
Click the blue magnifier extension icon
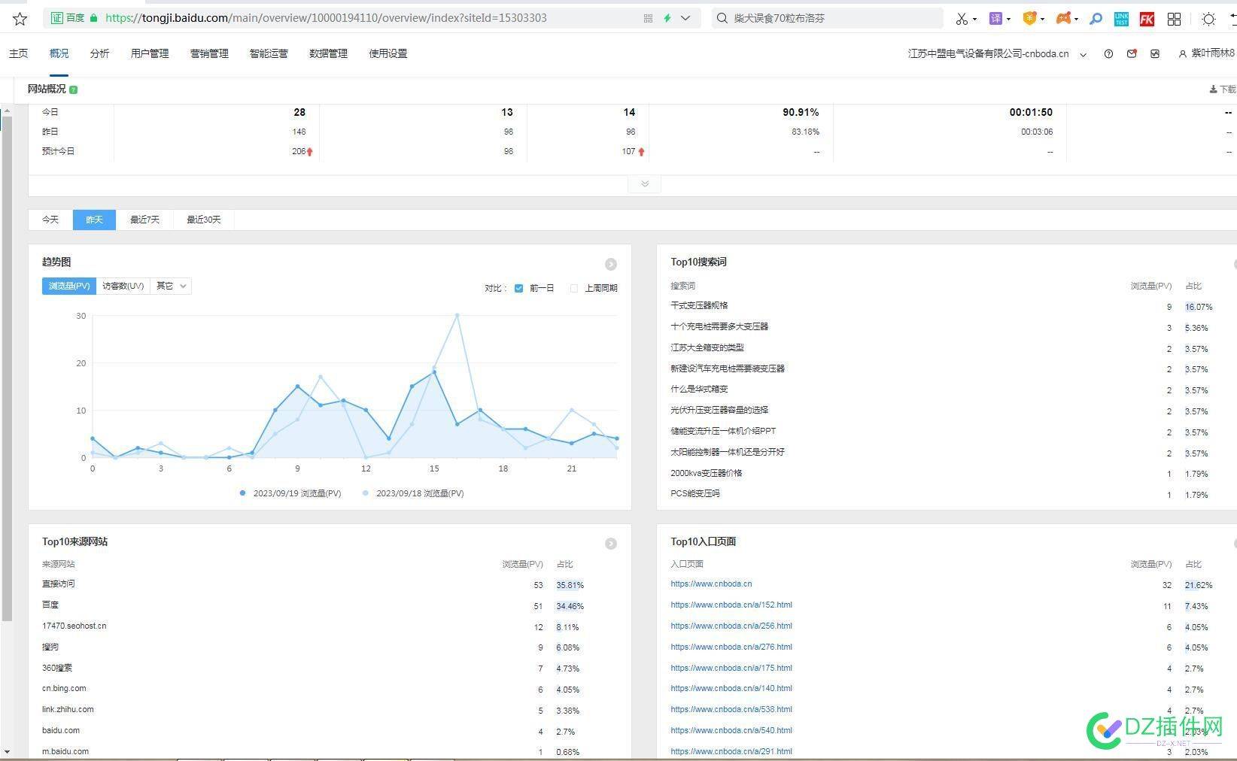[1096, 19]
